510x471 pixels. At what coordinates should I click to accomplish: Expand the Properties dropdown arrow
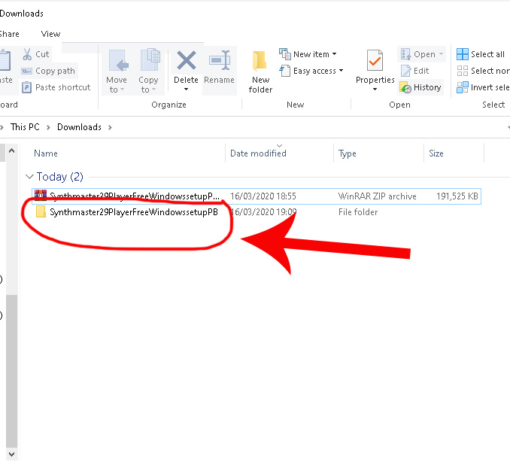pyautogui.click(x=375, y=89)
